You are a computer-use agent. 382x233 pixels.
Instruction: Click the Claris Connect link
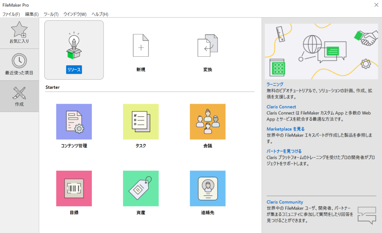tap(282, 107)
